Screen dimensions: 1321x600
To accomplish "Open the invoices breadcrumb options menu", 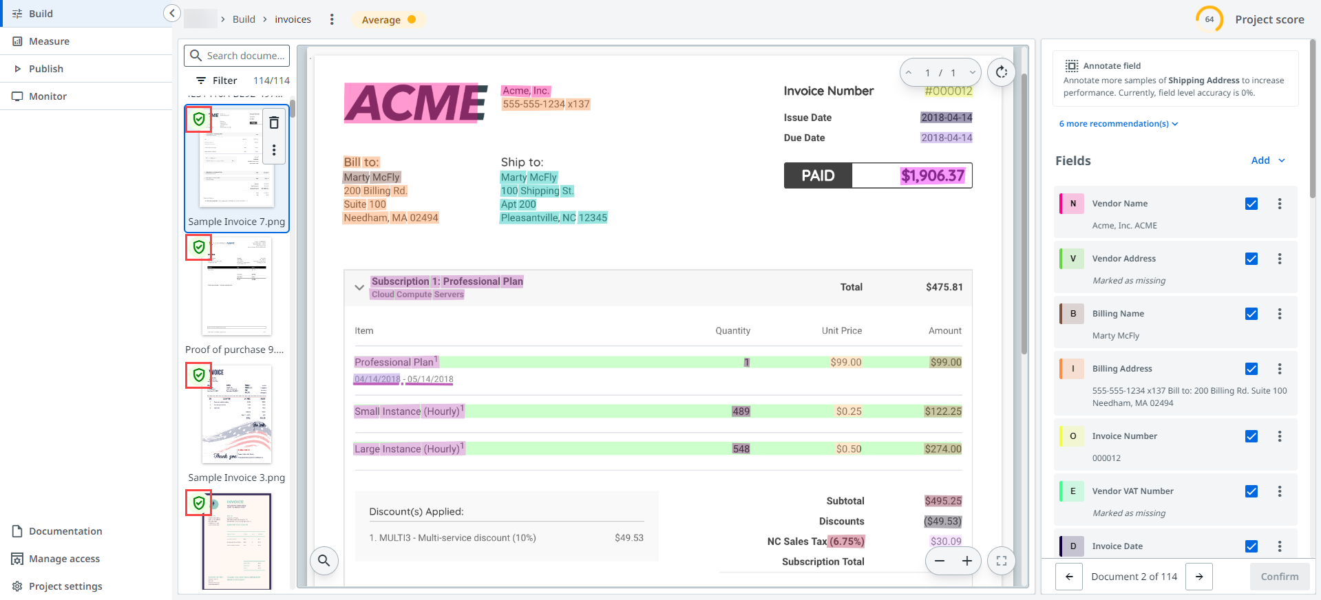I will coord(332,19).
